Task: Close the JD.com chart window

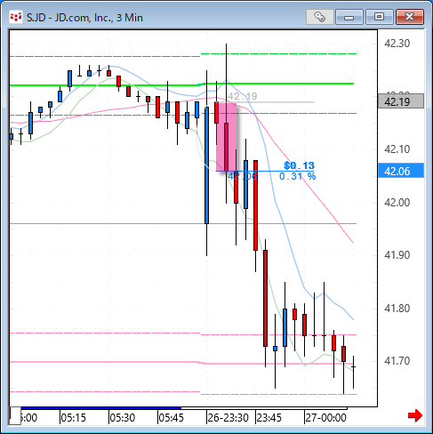Action: pyautogui.click(x=410, y=17)
